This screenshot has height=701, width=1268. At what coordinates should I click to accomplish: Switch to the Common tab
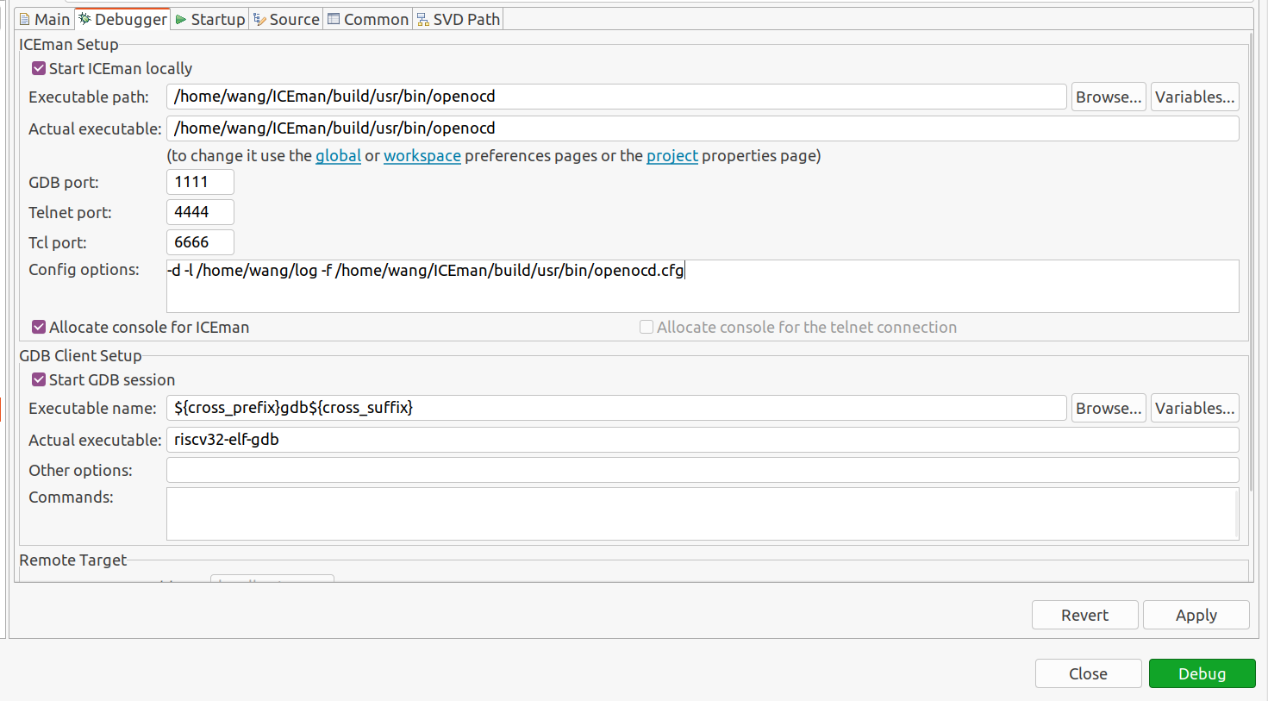pos(368,19)
